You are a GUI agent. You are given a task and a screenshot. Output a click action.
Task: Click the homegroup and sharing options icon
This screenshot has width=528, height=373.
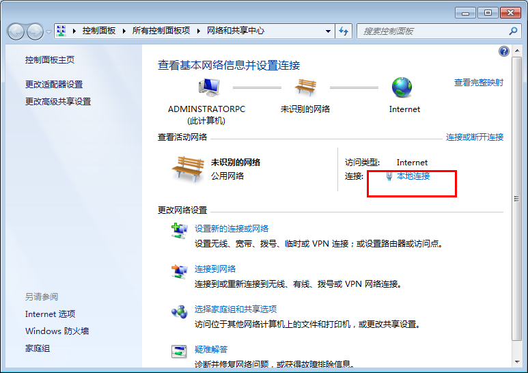pos(179,312)
